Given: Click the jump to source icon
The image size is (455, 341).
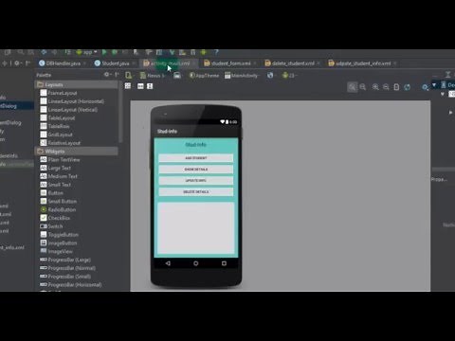Looking at the screenshot, I should (x=396, y=87).
